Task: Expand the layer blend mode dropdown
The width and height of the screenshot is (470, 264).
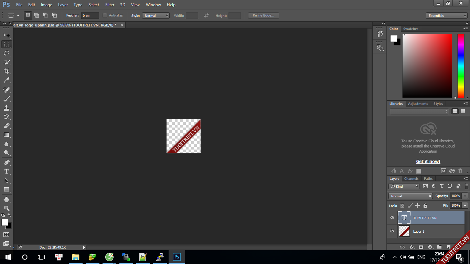Action: (x=410, y=196)
